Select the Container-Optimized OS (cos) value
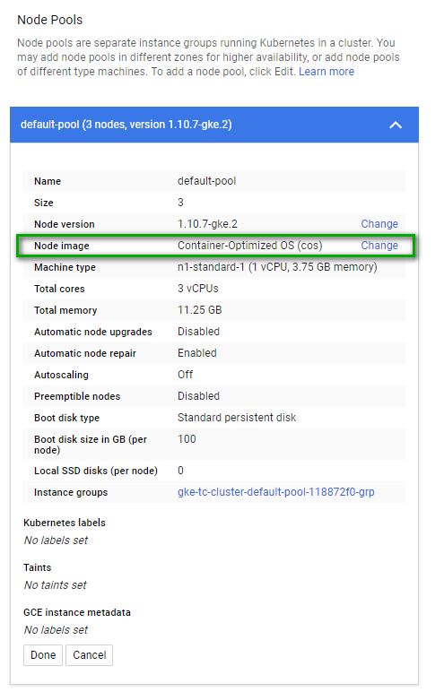 (249, 246)
